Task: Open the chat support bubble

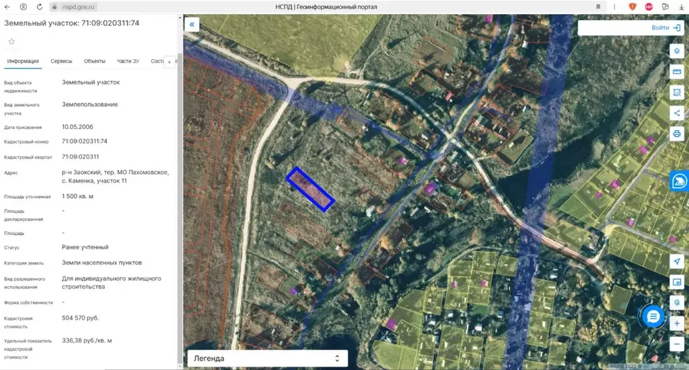Action: (x=653, y=316)
